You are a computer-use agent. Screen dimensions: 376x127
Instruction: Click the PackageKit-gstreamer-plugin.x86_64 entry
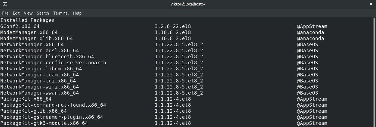coord(52,117)
